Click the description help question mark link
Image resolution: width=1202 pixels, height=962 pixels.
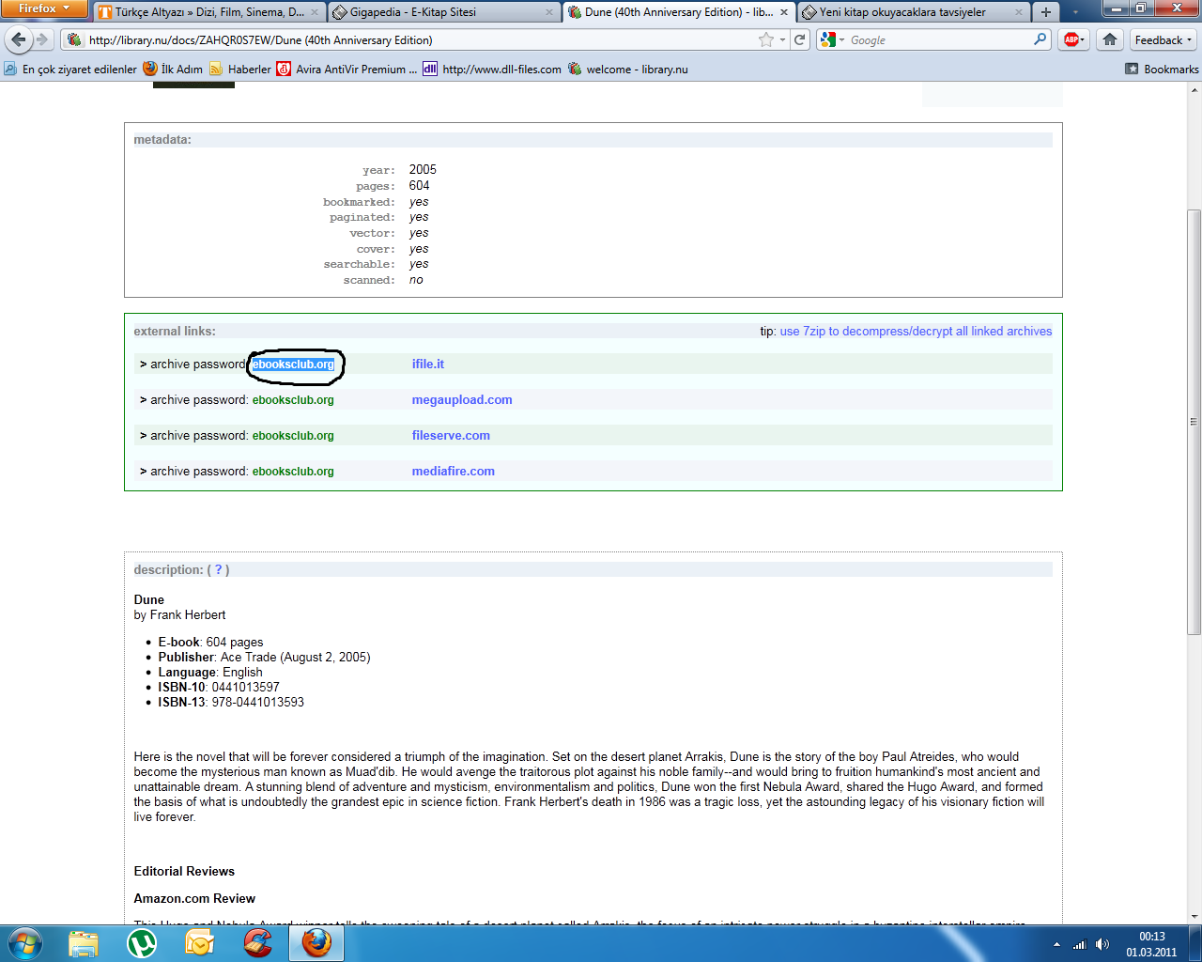219,569
